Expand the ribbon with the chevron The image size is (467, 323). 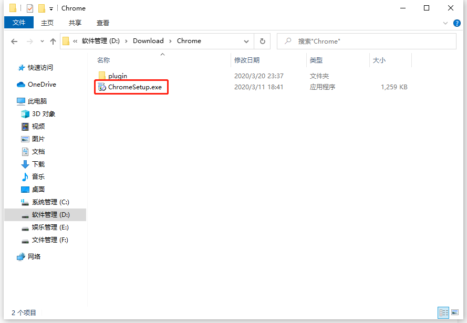pos(445,23)
